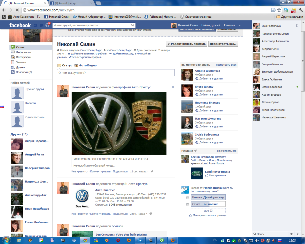Viewport: 305px width, 244px height.
Task: Open Информация in left sidebar
Action: click(23, 52)
